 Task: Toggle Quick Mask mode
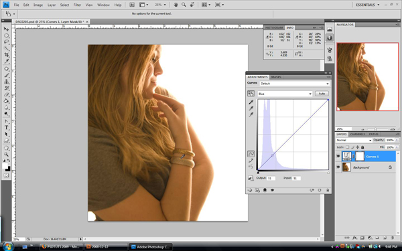click(x=7, y=175)
